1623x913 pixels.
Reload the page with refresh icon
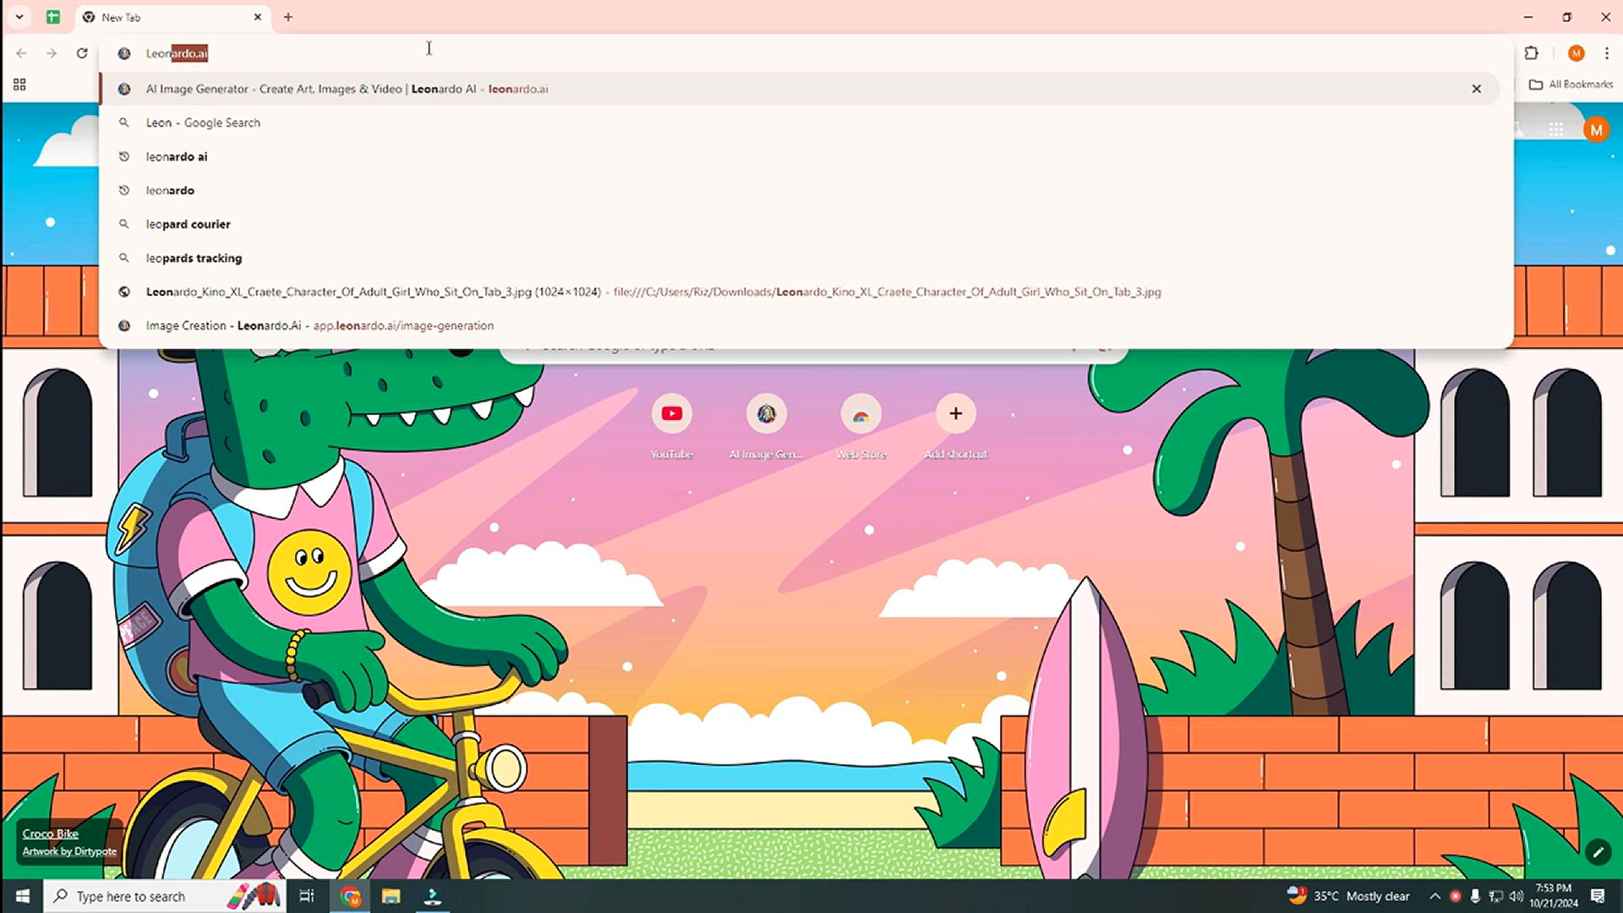82,53
